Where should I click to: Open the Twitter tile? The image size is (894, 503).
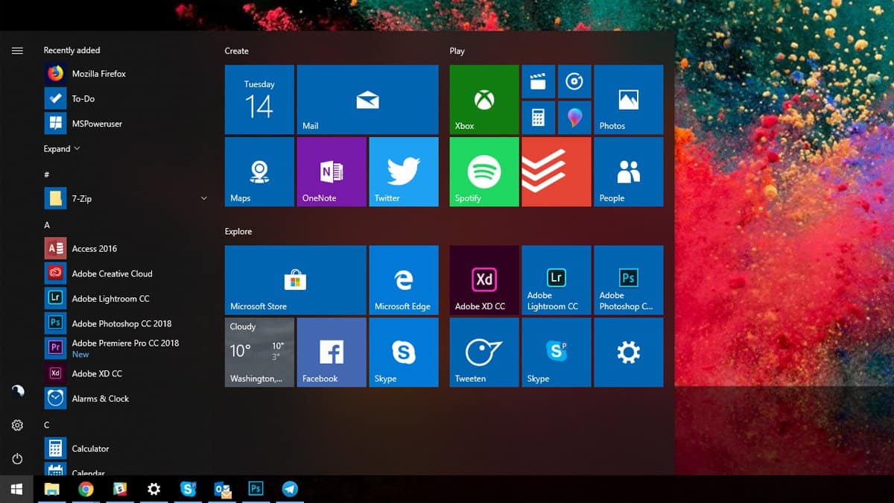click(x=403, y=171)
